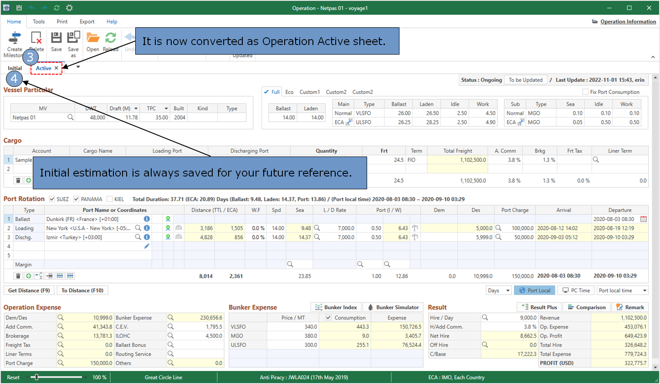
Task: Open the Help ribbon tab
Action: coord(112,21)
